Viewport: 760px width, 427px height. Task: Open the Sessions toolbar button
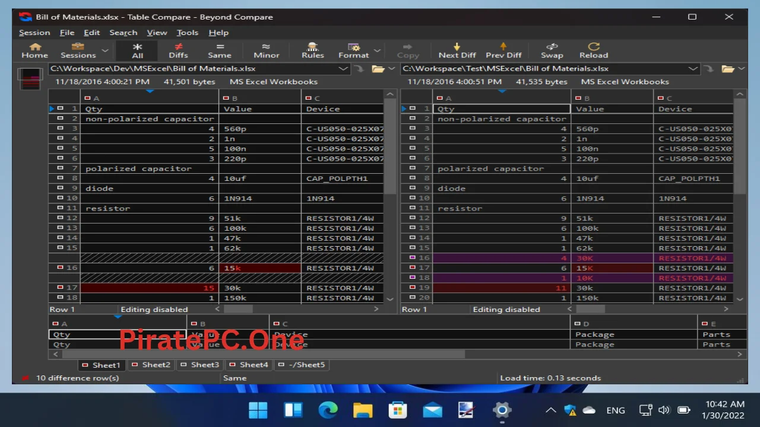coord(78,50)
